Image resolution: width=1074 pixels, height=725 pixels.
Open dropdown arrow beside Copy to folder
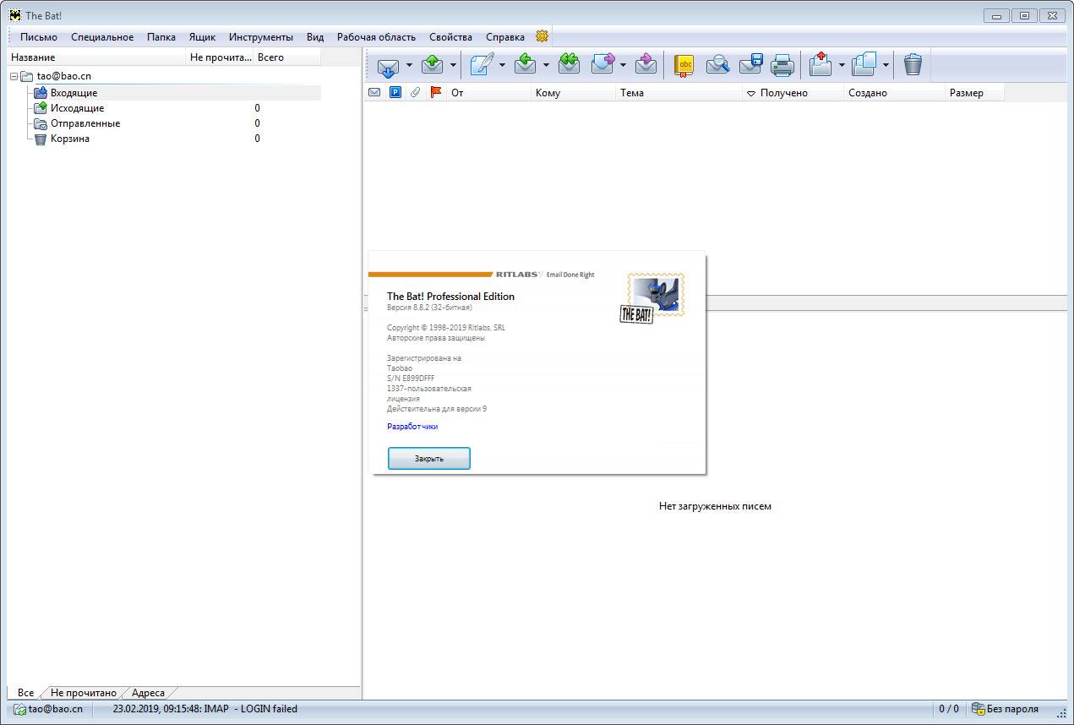tap(886, 65)
